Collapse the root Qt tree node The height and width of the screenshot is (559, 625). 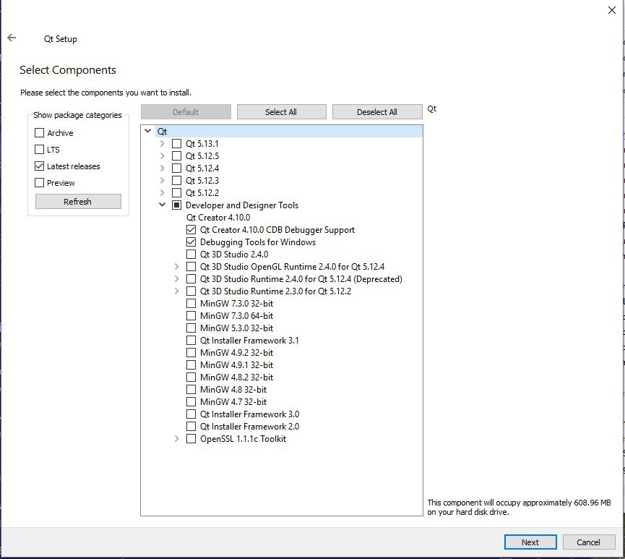[148, 131]
